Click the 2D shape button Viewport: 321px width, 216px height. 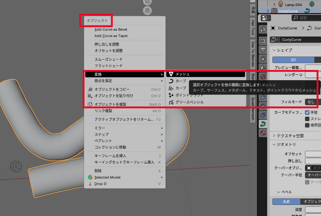[x=293, y=60]
